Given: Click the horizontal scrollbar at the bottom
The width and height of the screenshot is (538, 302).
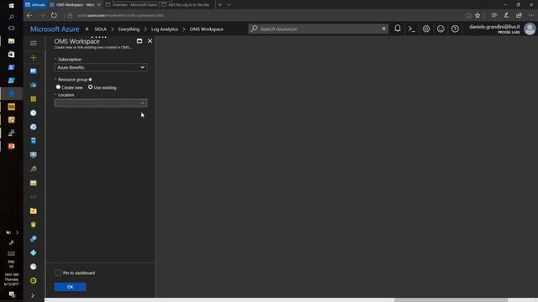Looking at the screenshot, I should (451, 300).
